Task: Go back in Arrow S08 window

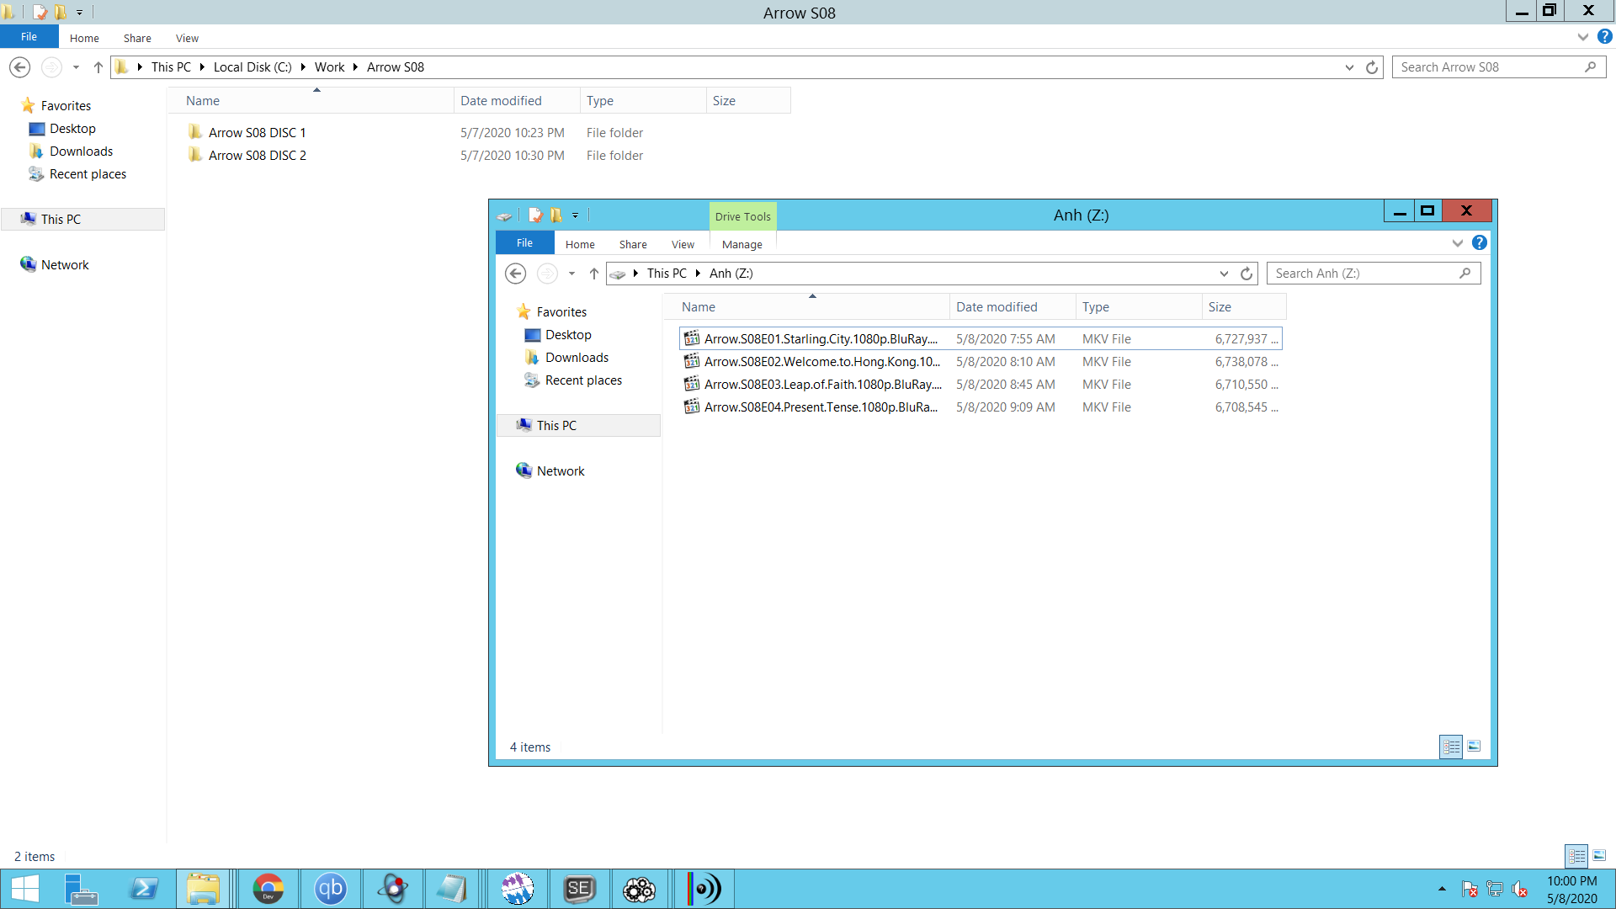Action: (20, 67)
